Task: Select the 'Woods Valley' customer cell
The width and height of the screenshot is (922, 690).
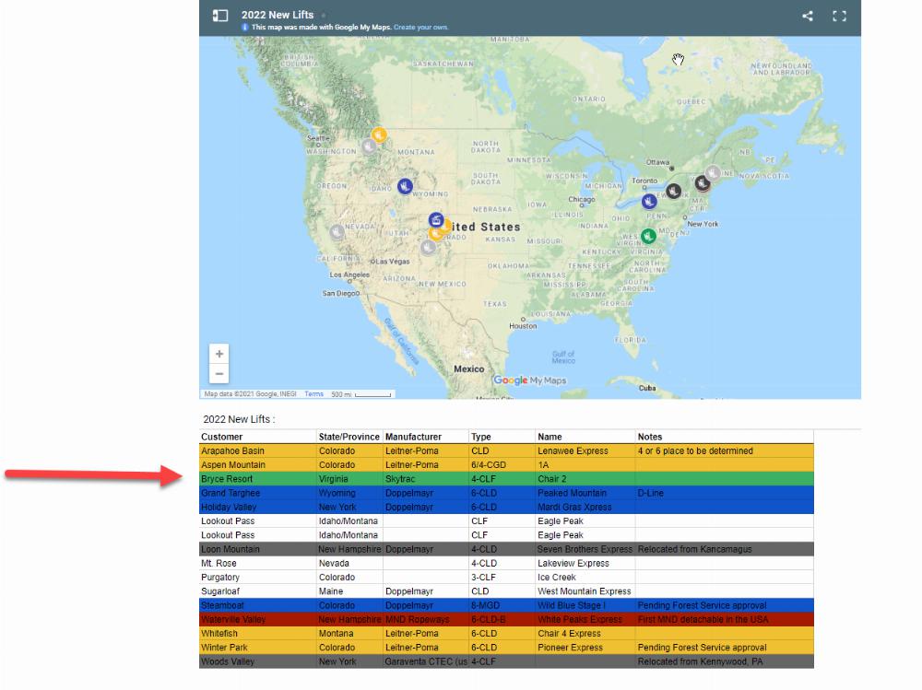Action: (258, 661)
